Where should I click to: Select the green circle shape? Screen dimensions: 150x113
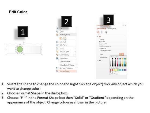pyautogui.click(x=20, y=49)
